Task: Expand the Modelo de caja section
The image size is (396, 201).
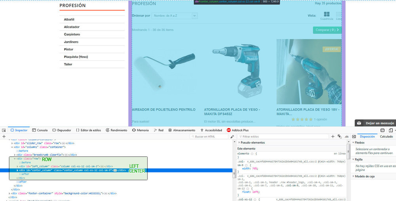Action: tap(353, 176)
